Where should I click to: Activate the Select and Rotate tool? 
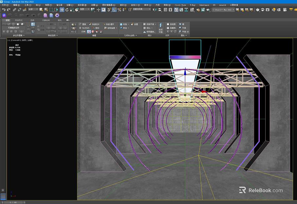[67, 10]
